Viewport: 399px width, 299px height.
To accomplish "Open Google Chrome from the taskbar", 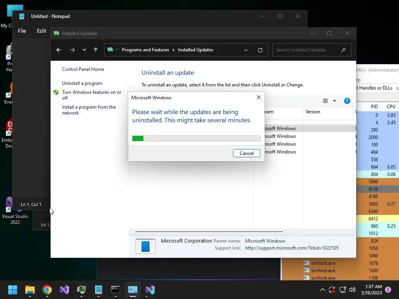I will [x=47, y=290].
